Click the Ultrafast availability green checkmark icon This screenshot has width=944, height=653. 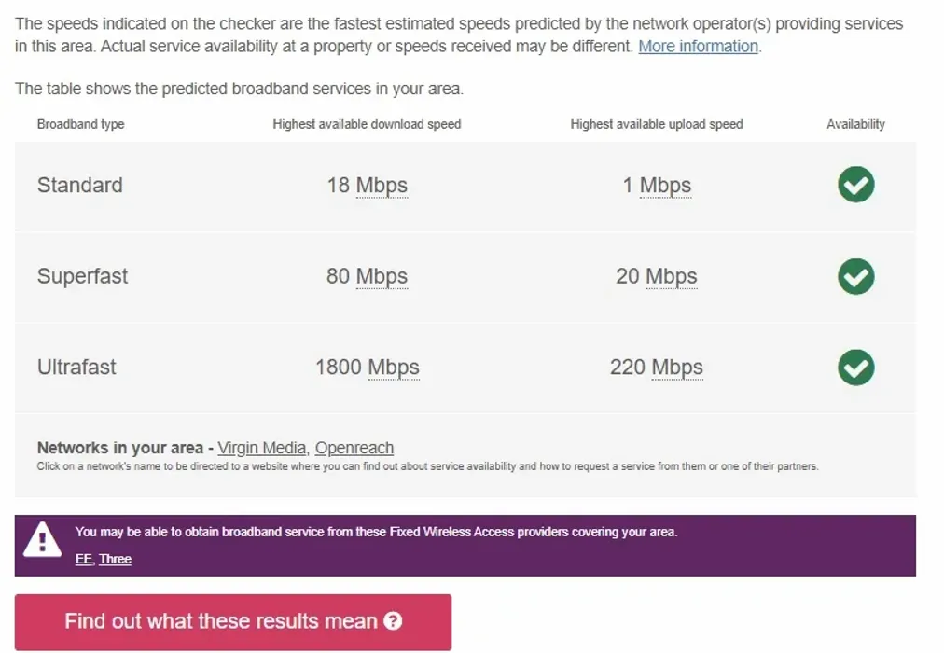[855, 367]
